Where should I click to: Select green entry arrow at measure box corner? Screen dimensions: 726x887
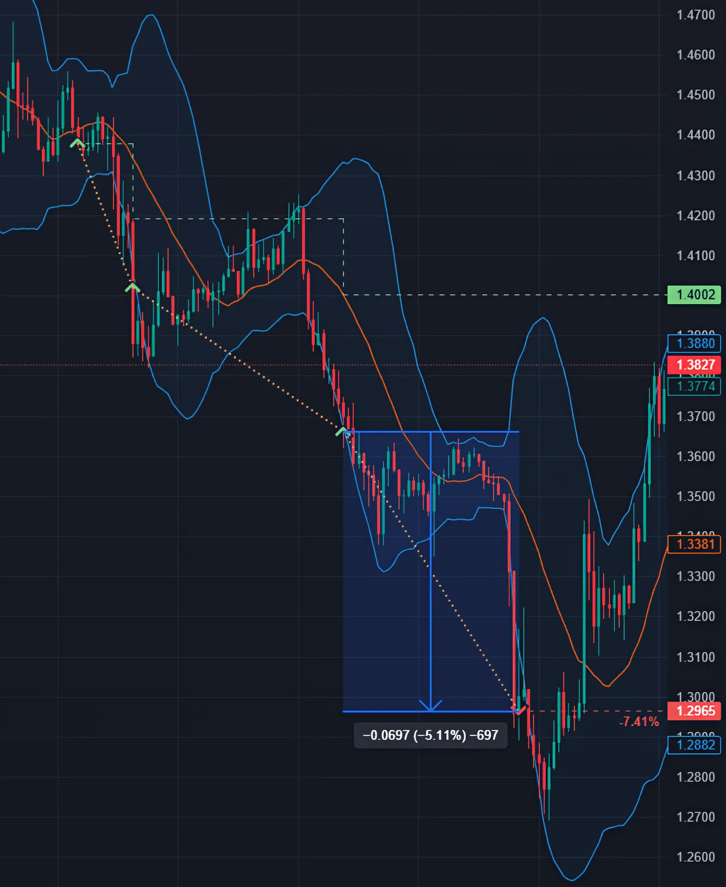click(x=343, y=431)
